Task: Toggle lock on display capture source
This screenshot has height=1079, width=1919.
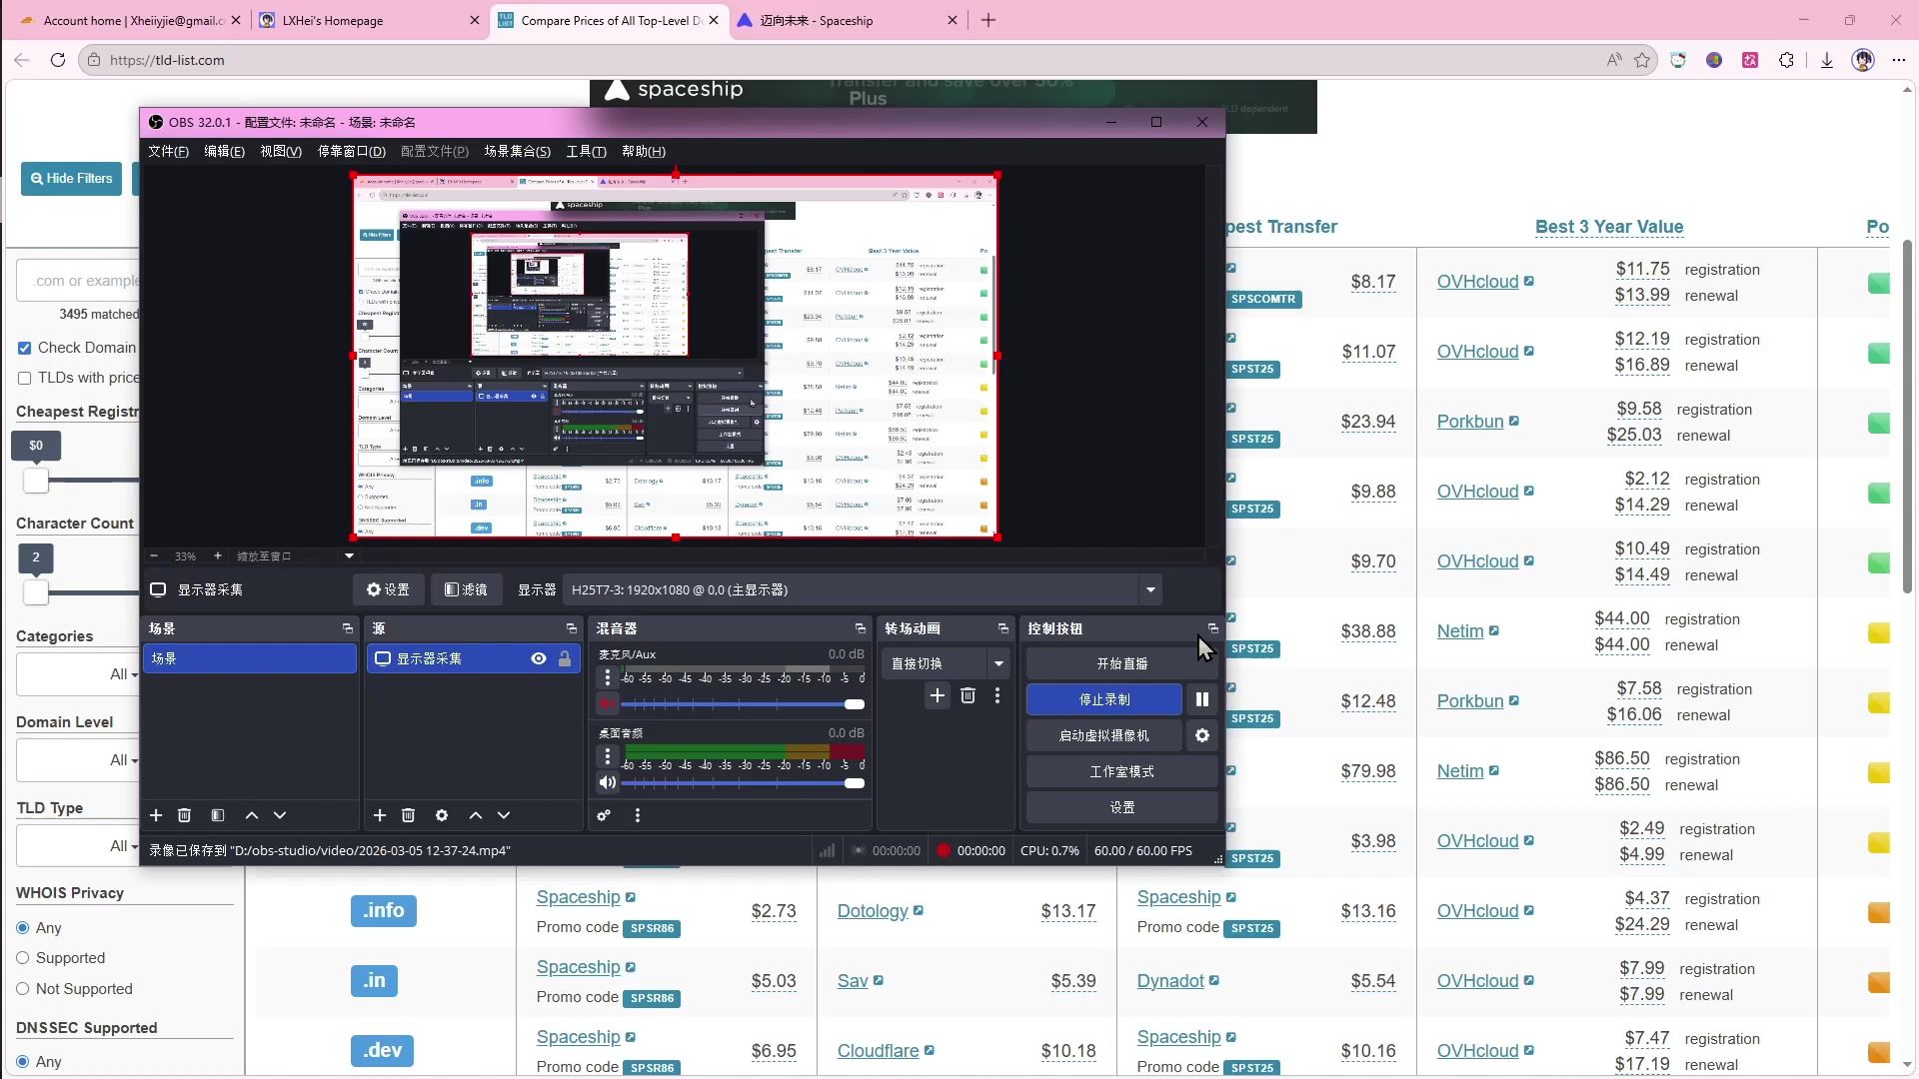Action: click(565, 658)
